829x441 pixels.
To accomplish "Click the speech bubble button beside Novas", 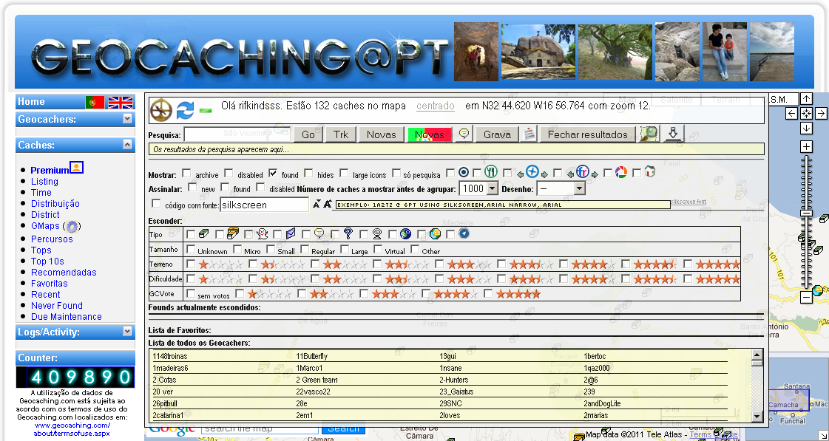I will click(464, 134).
